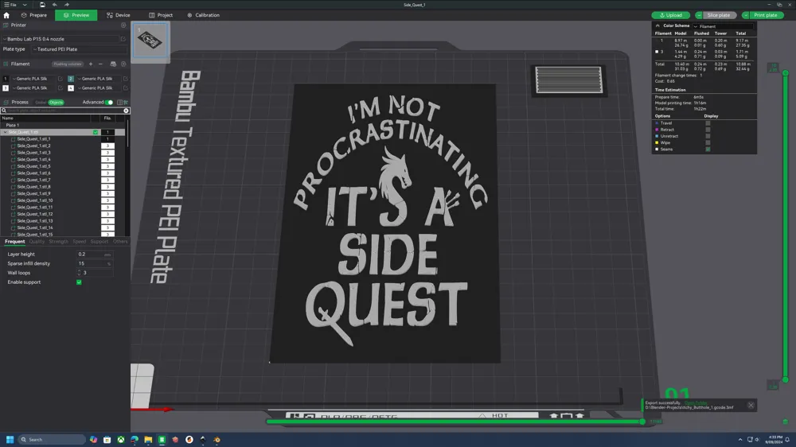Click the undo arrow icon

tap(55, 5)
